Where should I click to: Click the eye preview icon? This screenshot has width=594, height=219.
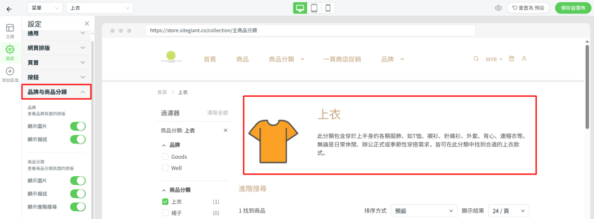(x=498, y=8)
